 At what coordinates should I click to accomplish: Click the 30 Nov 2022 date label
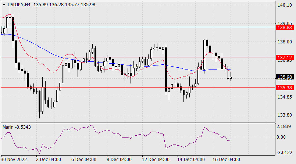(14, 160)
